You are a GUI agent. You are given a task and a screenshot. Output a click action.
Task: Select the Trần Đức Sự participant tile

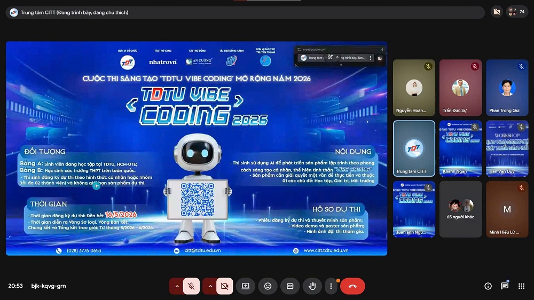pyautogui.click(x=460, y=88)
